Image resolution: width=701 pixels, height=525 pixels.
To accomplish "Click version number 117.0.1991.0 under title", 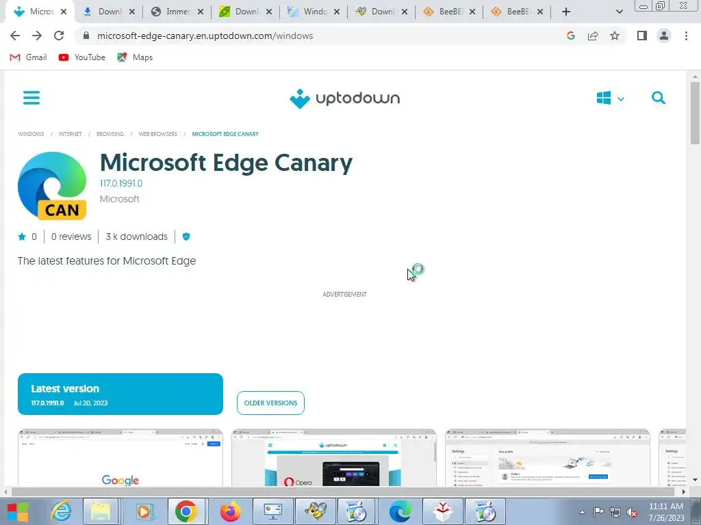I will click(121, 183).
